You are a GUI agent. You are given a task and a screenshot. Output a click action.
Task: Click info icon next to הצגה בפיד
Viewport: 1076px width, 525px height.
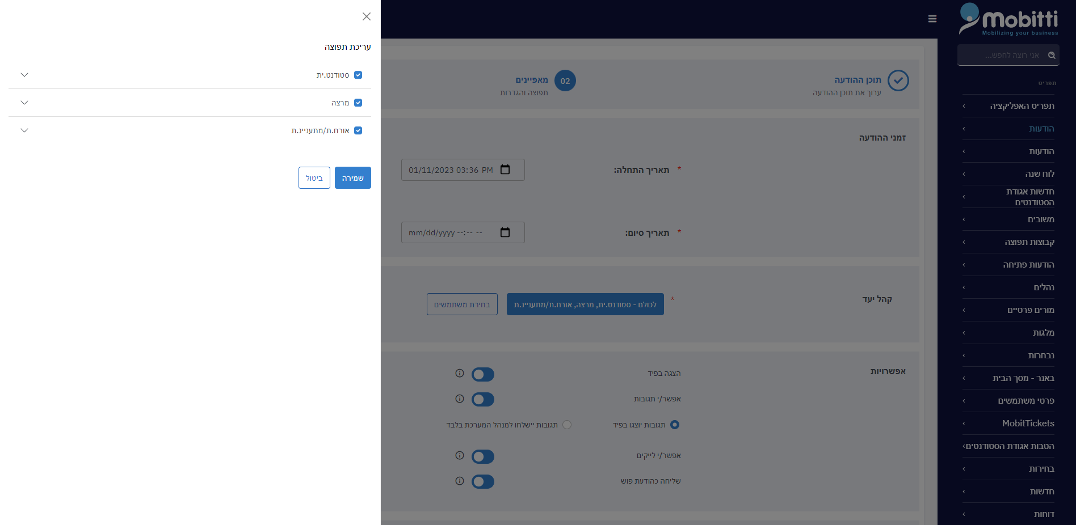pyautogui.click(x=460, y=373)
